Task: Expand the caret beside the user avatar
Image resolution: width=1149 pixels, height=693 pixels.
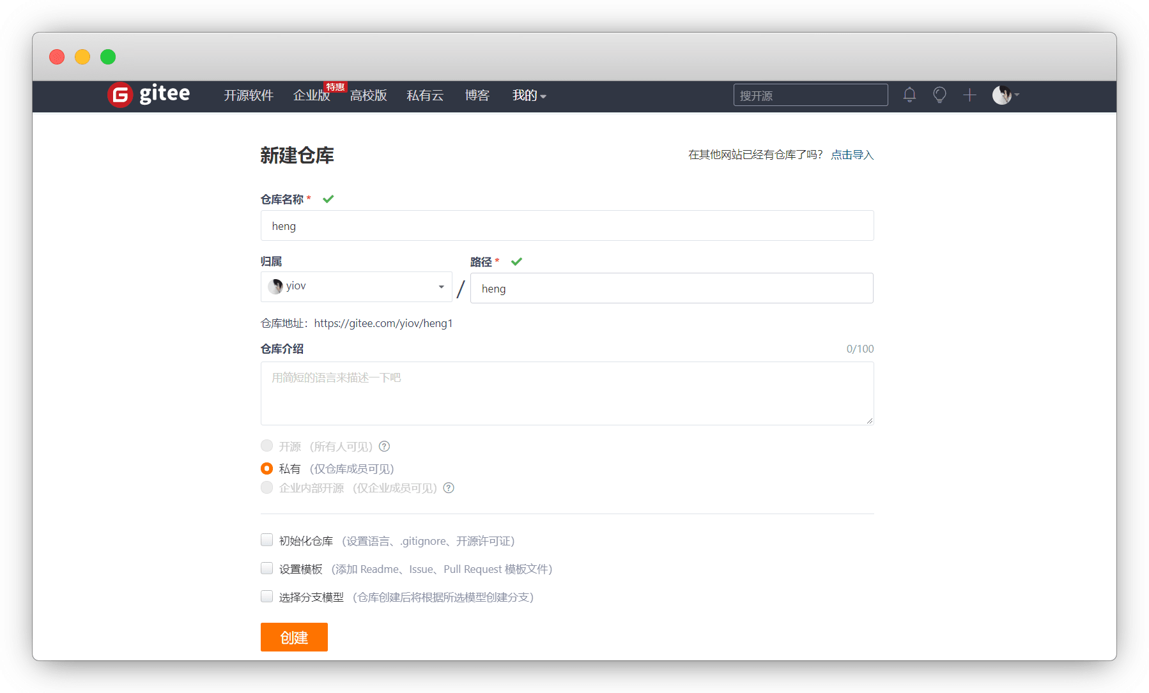Action: (x=1017, y=95)
